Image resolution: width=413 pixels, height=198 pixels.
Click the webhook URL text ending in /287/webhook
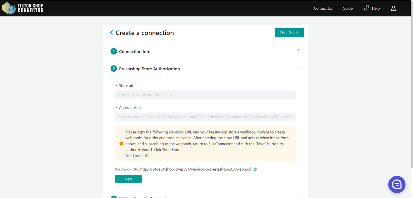(x=196, y=169)
